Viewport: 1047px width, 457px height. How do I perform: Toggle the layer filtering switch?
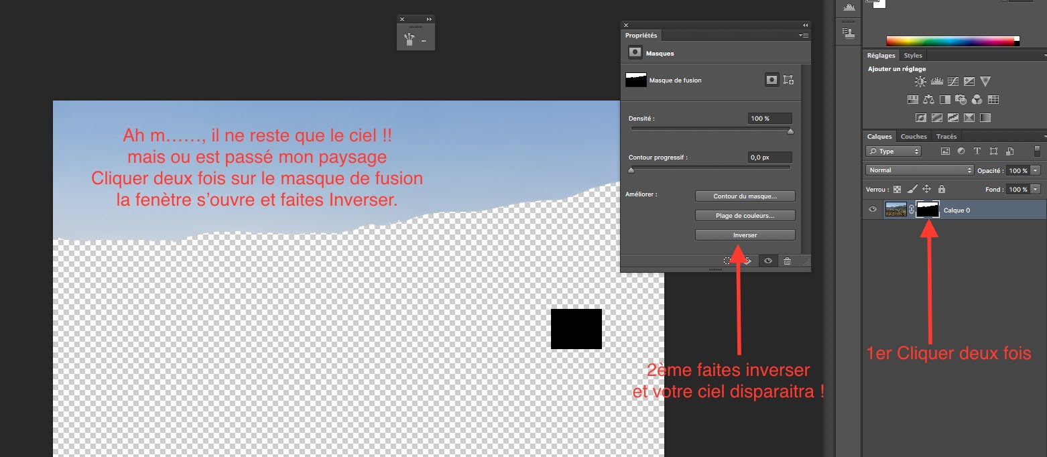pyautogui.click(x=1038, y=151)
